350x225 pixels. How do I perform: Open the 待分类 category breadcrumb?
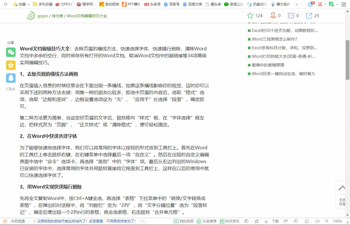tap(57, 16)
